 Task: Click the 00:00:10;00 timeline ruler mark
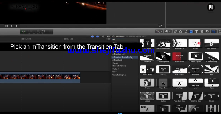(68, 39)
